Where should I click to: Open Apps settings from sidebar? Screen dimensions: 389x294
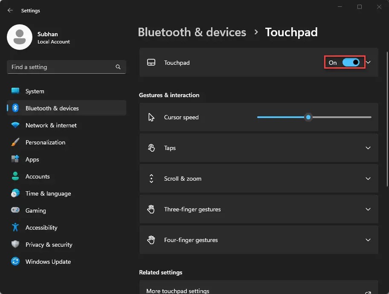[33, 159]
